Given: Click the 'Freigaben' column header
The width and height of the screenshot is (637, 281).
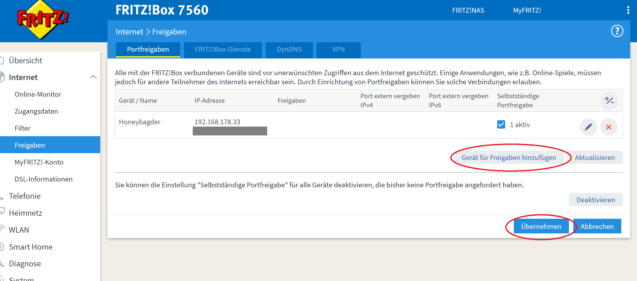Looking at the screenshot, I should 292,101.
